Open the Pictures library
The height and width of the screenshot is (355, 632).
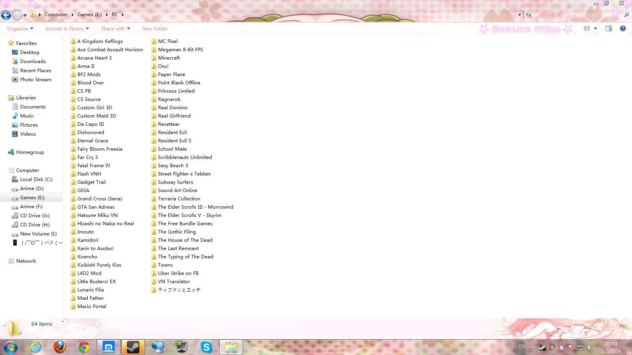(x=29, y=125)
